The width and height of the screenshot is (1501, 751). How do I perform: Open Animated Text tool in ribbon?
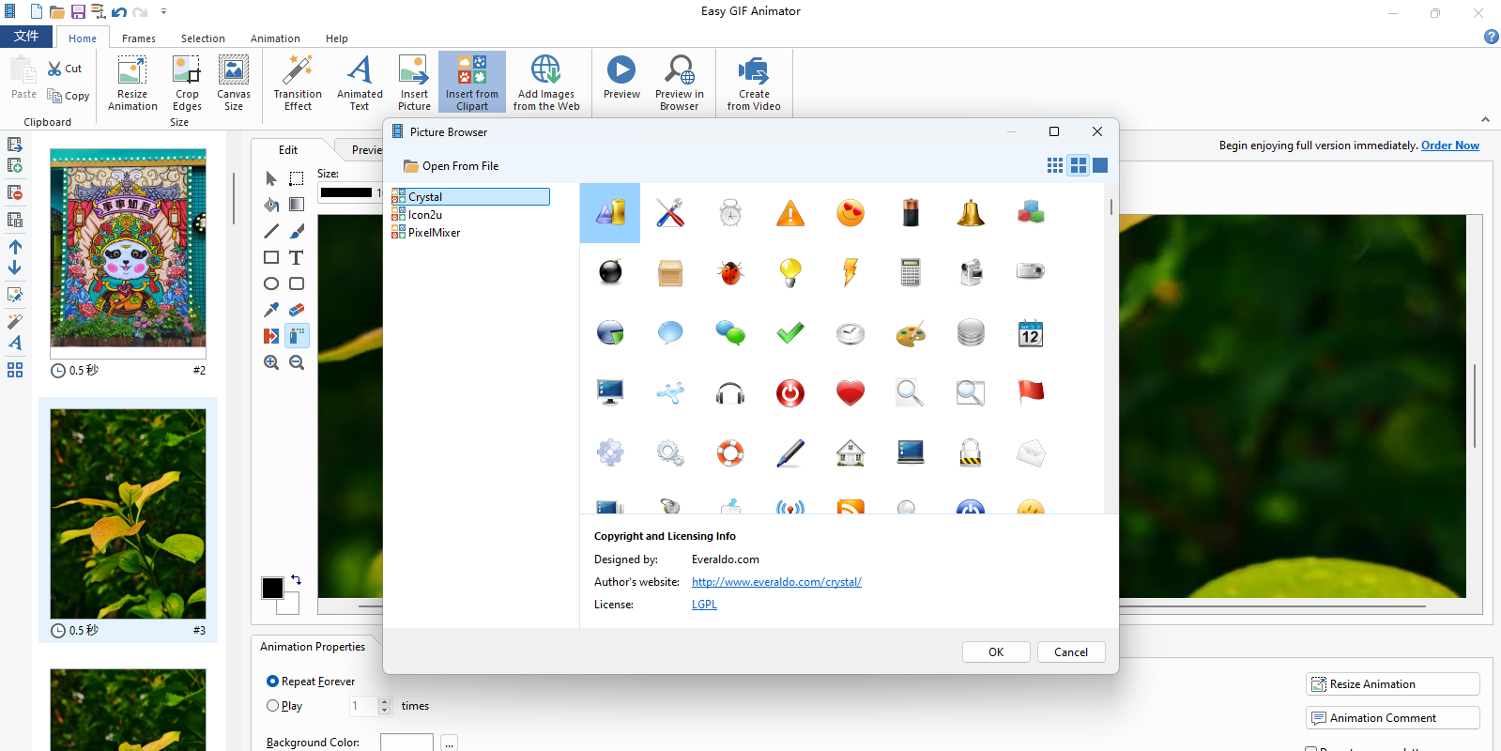click(360, 83)
